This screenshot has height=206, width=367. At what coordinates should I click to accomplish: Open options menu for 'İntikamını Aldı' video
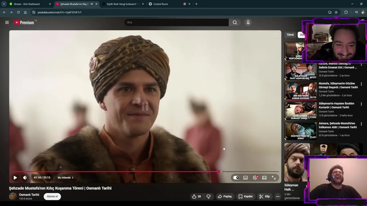361,124
